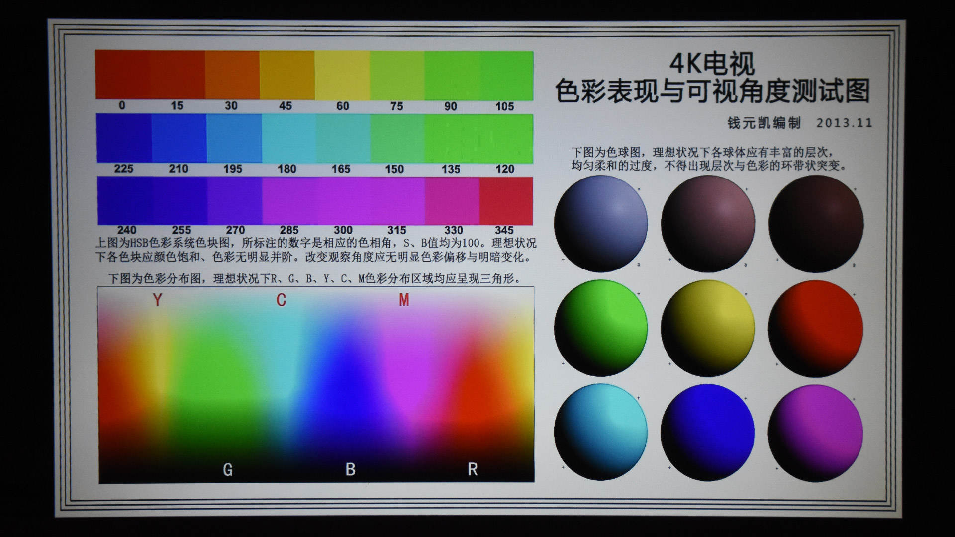Click the red M label in gradient map
The image size is (955, 537).
404,300
